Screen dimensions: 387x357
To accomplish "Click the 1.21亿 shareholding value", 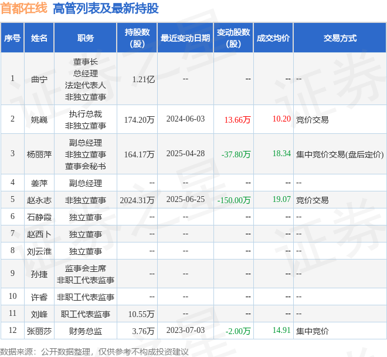I will click(144, 79).
